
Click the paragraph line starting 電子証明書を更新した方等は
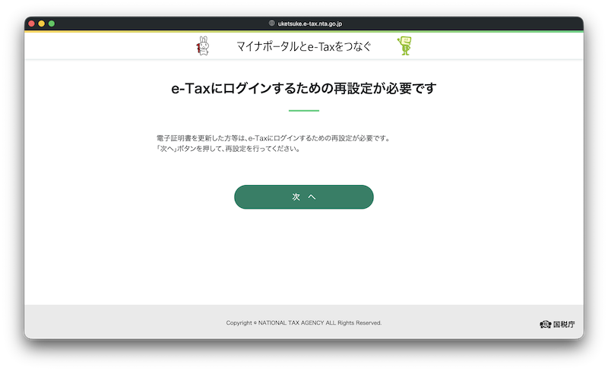pyautogui.click(x=273, y=138)
